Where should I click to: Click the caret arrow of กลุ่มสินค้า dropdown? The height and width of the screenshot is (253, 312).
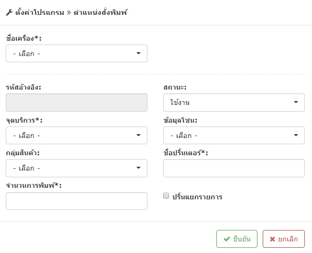coord(138,168)
